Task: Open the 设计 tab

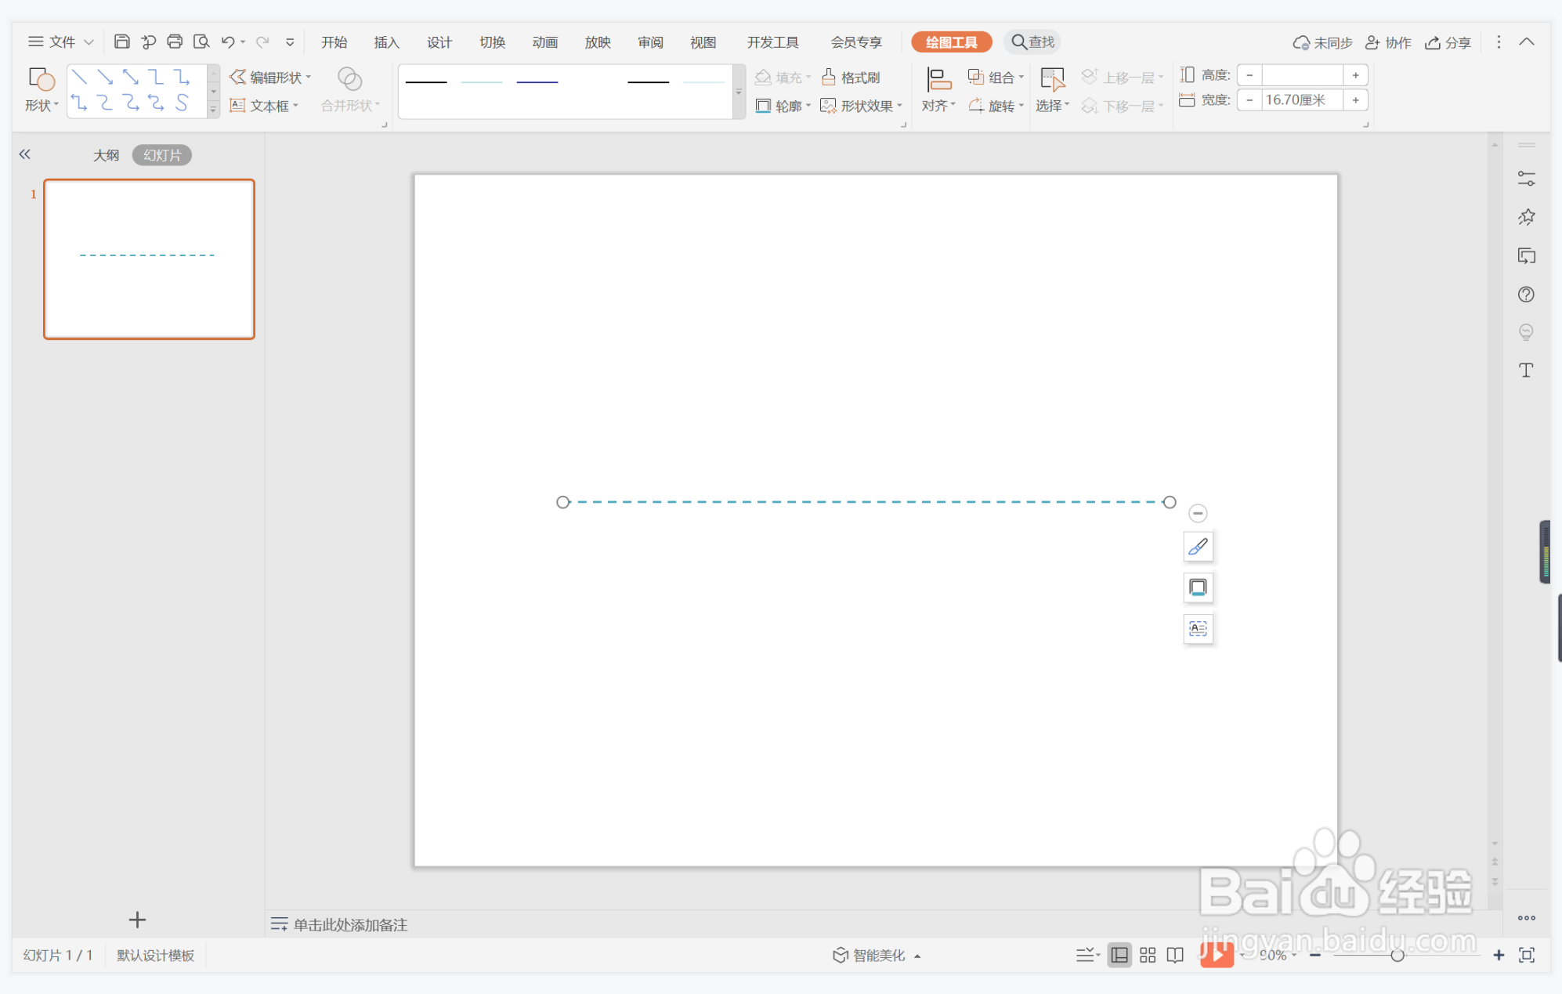Action: (x=439, y=42)
